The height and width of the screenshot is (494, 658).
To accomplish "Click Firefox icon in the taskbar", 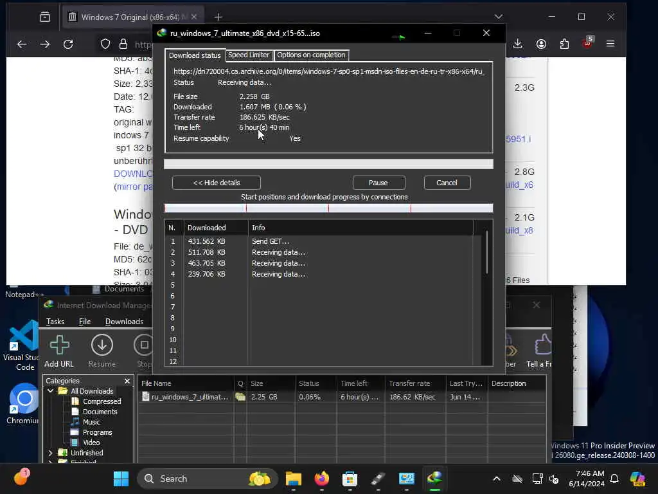I will 322,479.
